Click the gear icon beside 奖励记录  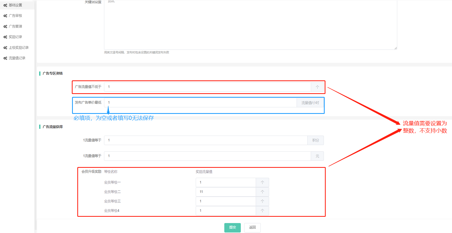pos(5,37)
